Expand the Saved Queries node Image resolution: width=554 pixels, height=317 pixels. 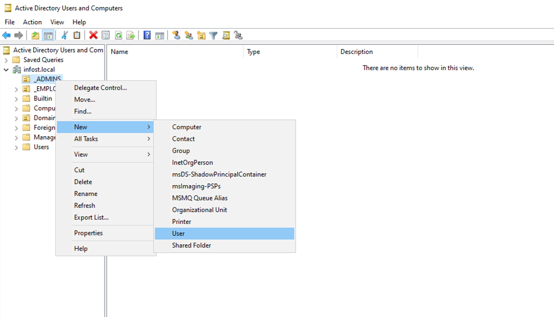click(6, 60)
